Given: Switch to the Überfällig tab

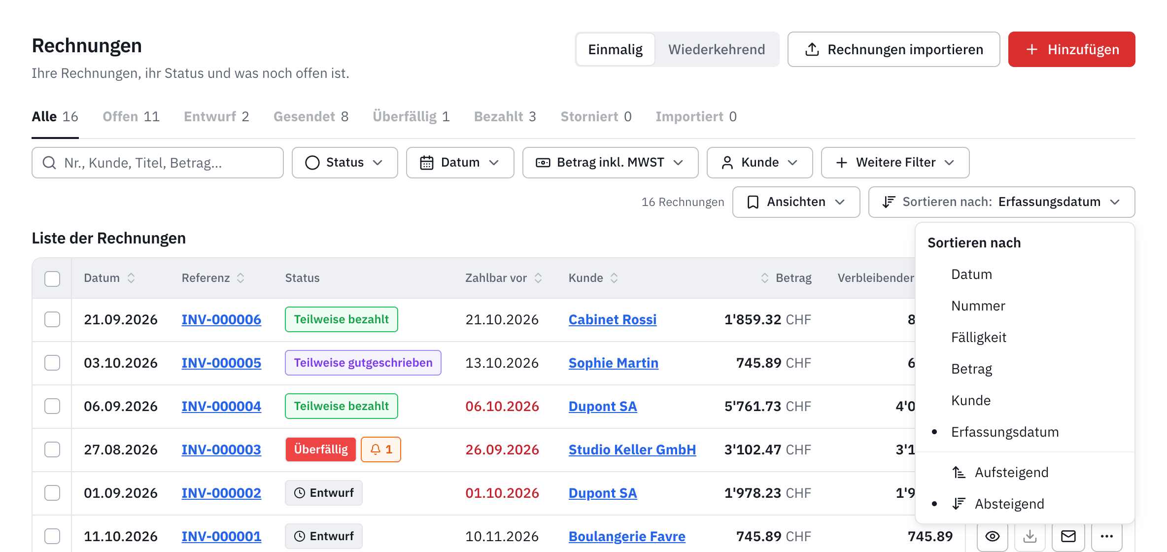Looking at the screenshot, I should click(411, 117).
